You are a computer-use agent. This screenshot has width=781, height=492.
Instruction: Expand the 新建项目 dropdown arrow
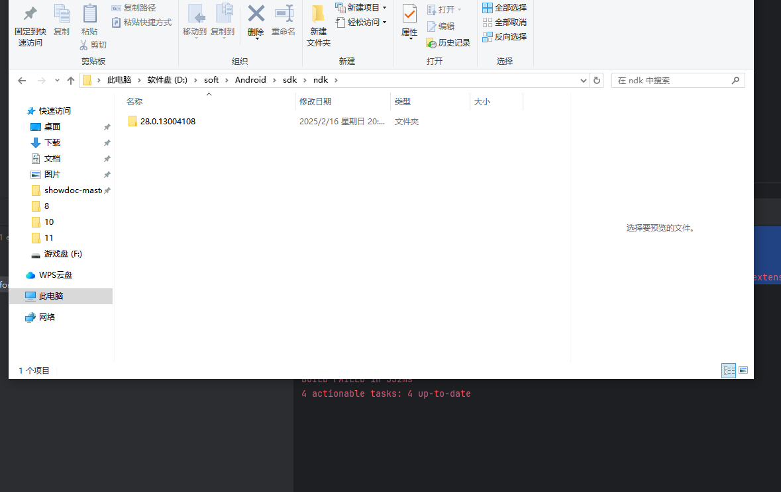[x=384, y=7]
